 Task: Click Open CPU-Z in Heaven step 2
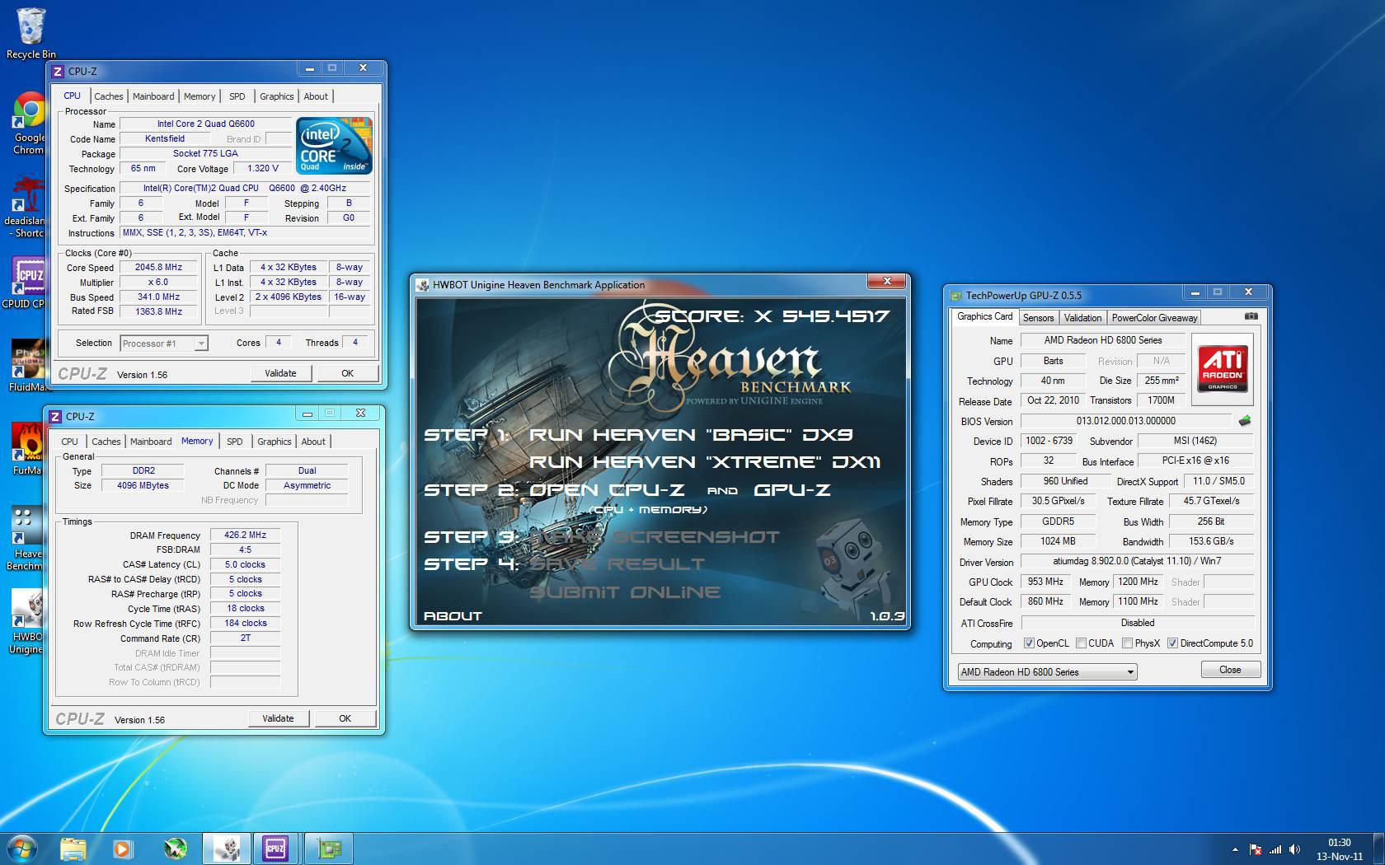(607, 490)
